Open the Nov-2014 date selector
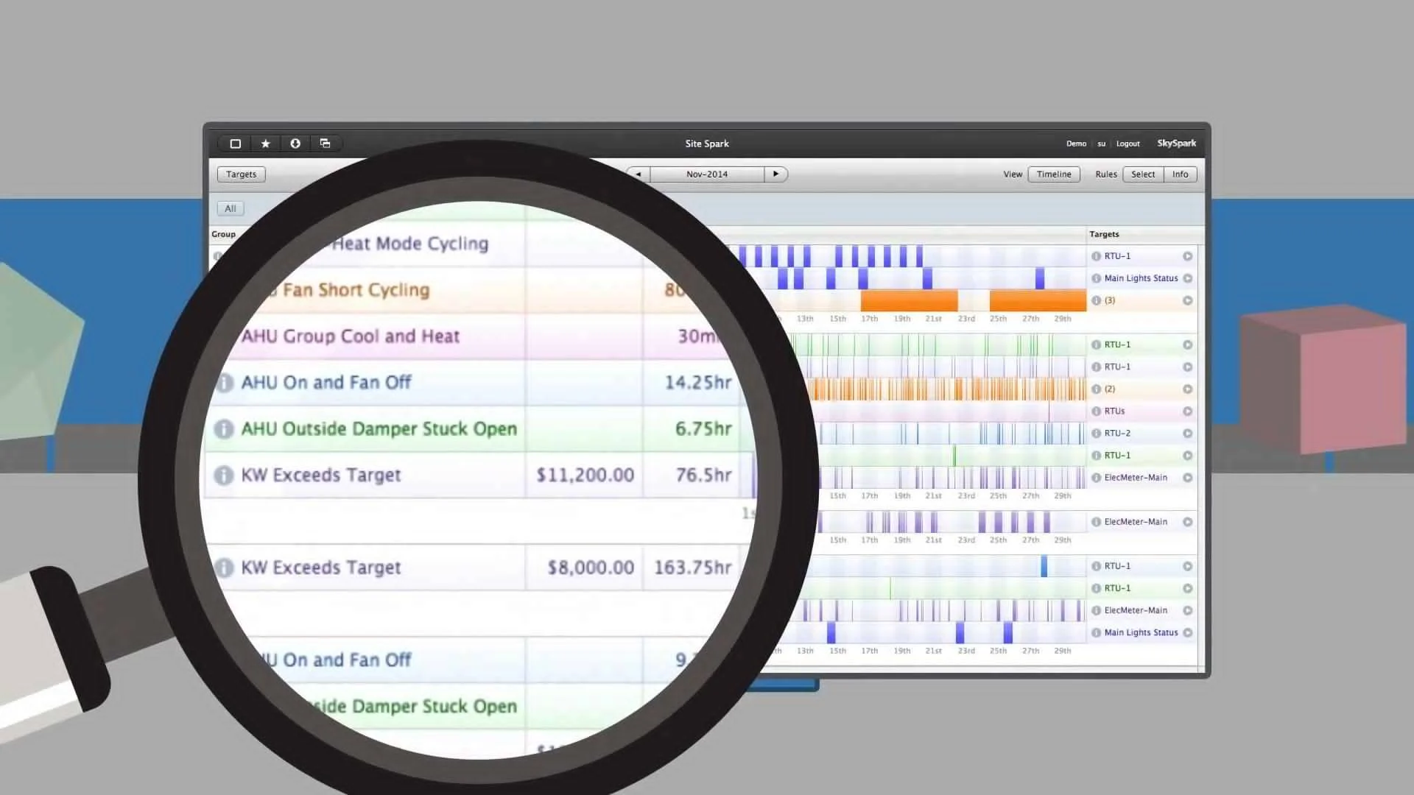 pos(706,174)
